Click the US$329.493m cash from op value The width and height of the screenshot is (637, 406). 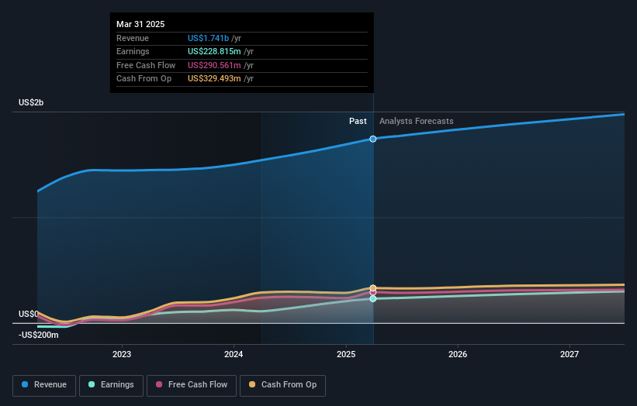tap(214, 79)
